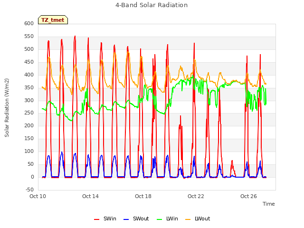Click the blue SWout legend color marker

pyautogui.click(x=126, y=219)
